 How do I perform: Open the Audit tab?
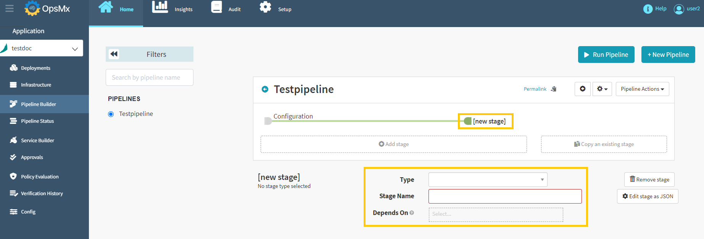tap(226, 9)
